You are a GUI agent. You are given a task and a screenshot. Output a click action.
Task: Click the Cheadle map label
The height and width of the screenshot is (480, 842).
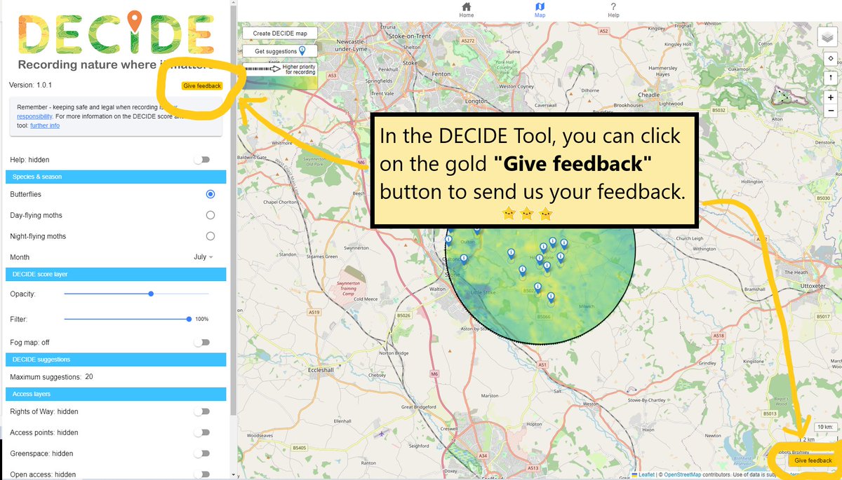650,95
